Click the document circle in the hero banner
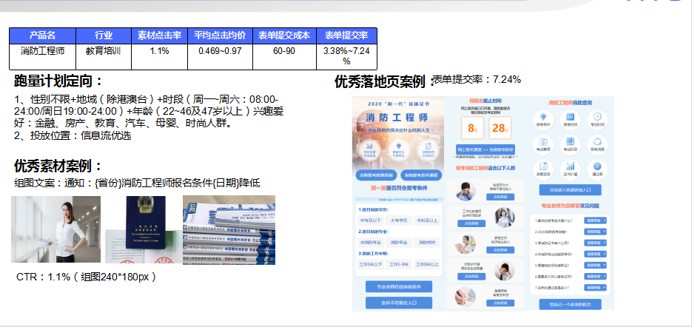692x327 pixels. 427,149
